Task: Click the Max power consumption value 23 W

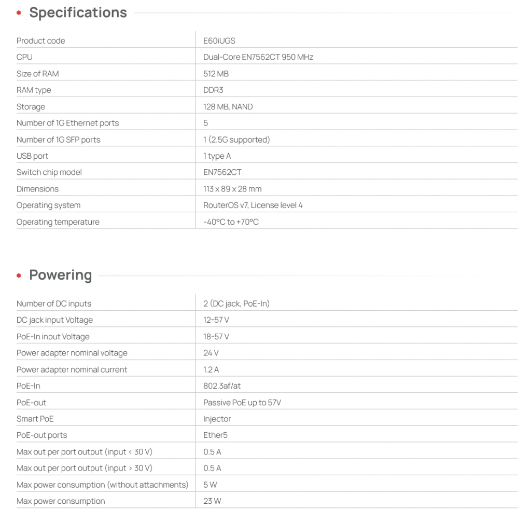Action: (x=213, y=501)
